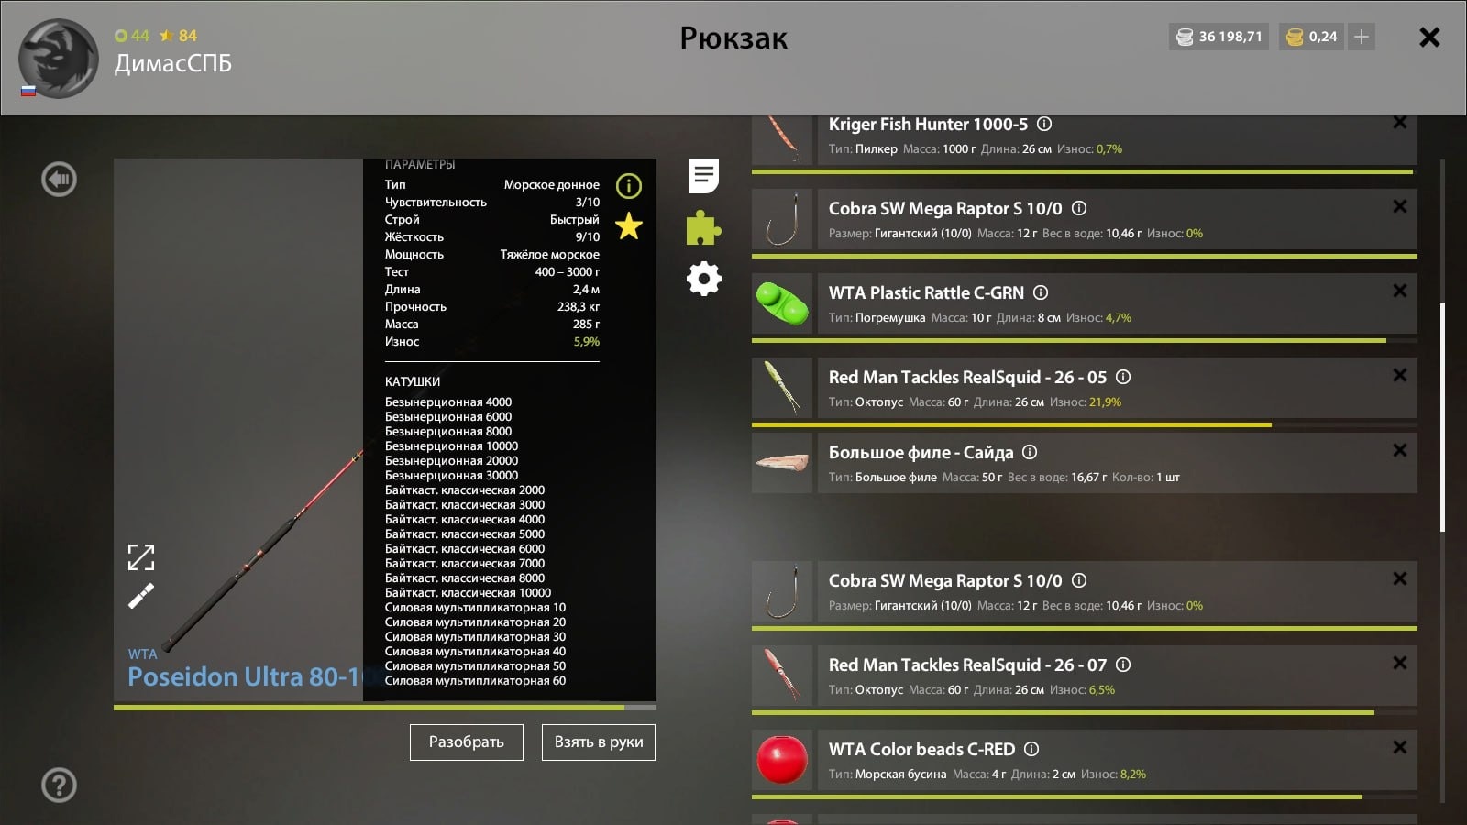Show rod info with green i icon
Viewport: 1467px width, 825px height.
pyautogui.click(x=629, y=186)
